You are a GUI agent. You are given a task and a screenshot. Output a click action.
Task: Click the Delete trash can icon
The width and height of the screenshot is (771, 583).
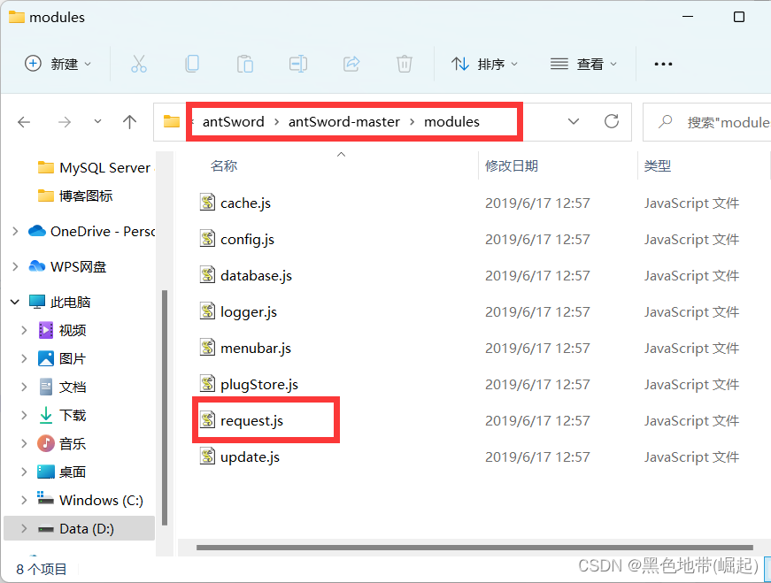tap(405, 64)
